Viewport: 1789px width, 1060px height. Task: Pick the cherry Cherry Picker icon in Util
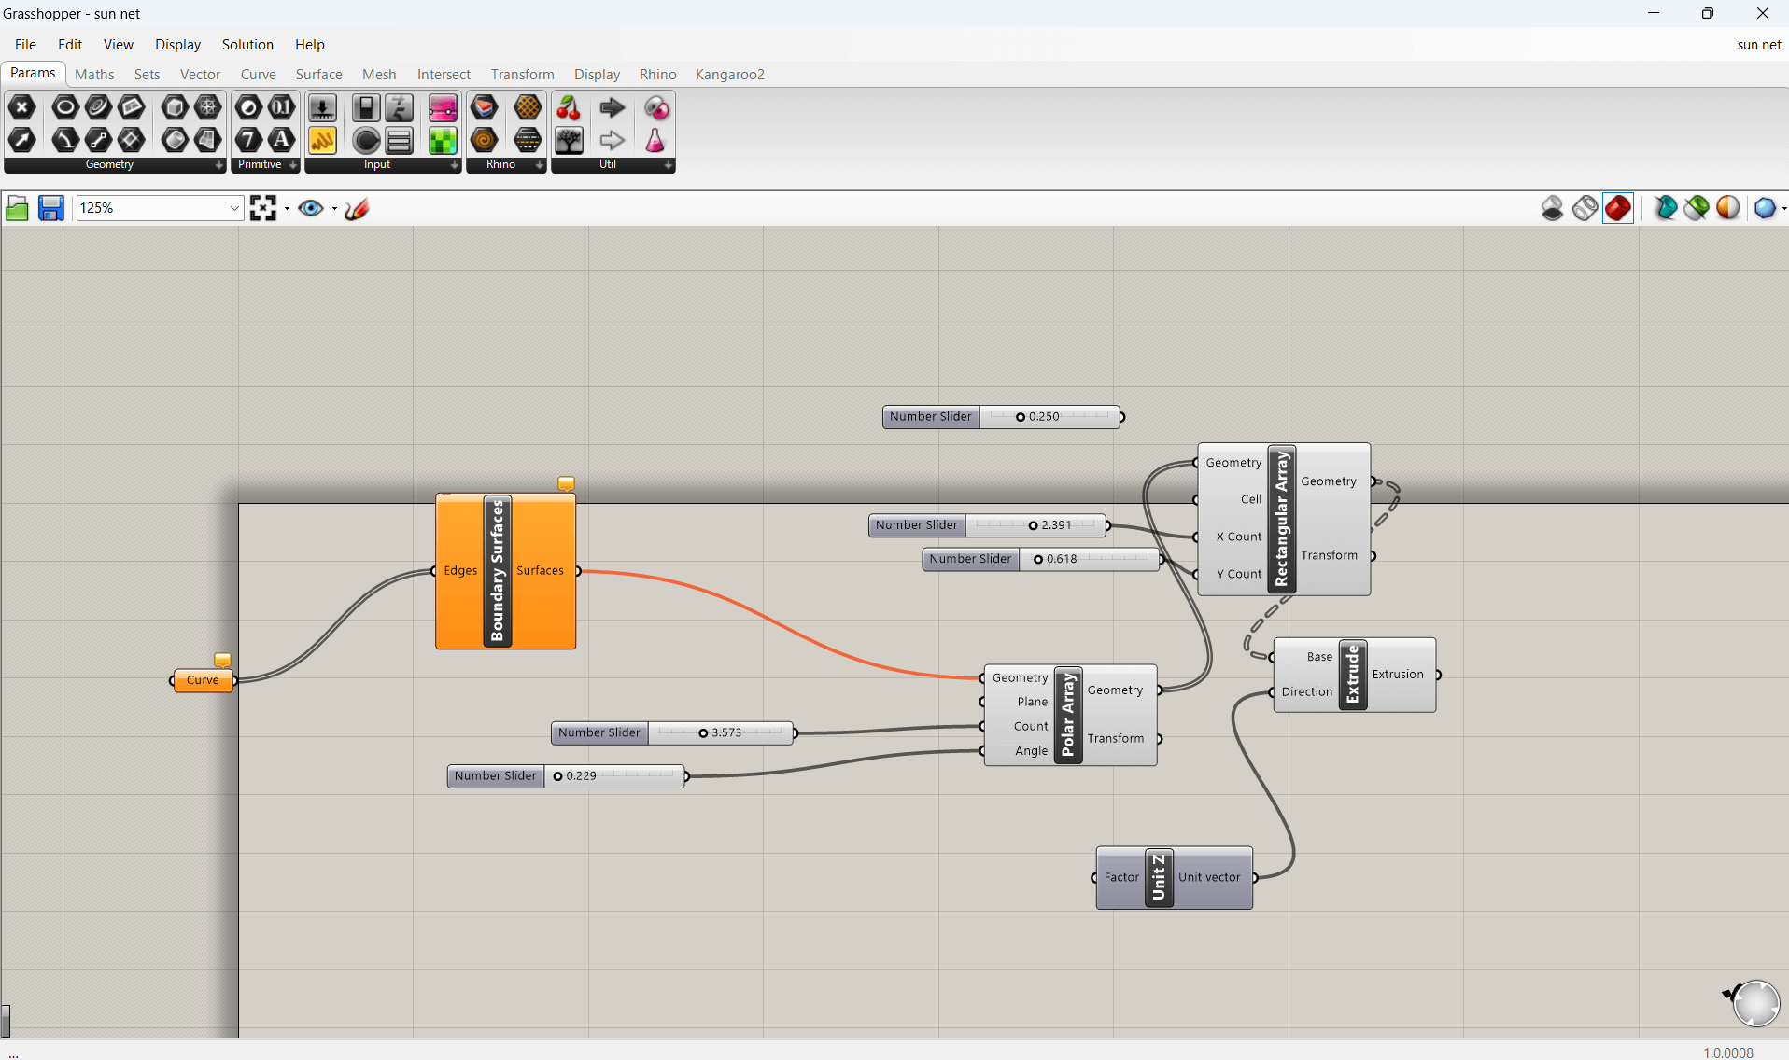(568, 108)
